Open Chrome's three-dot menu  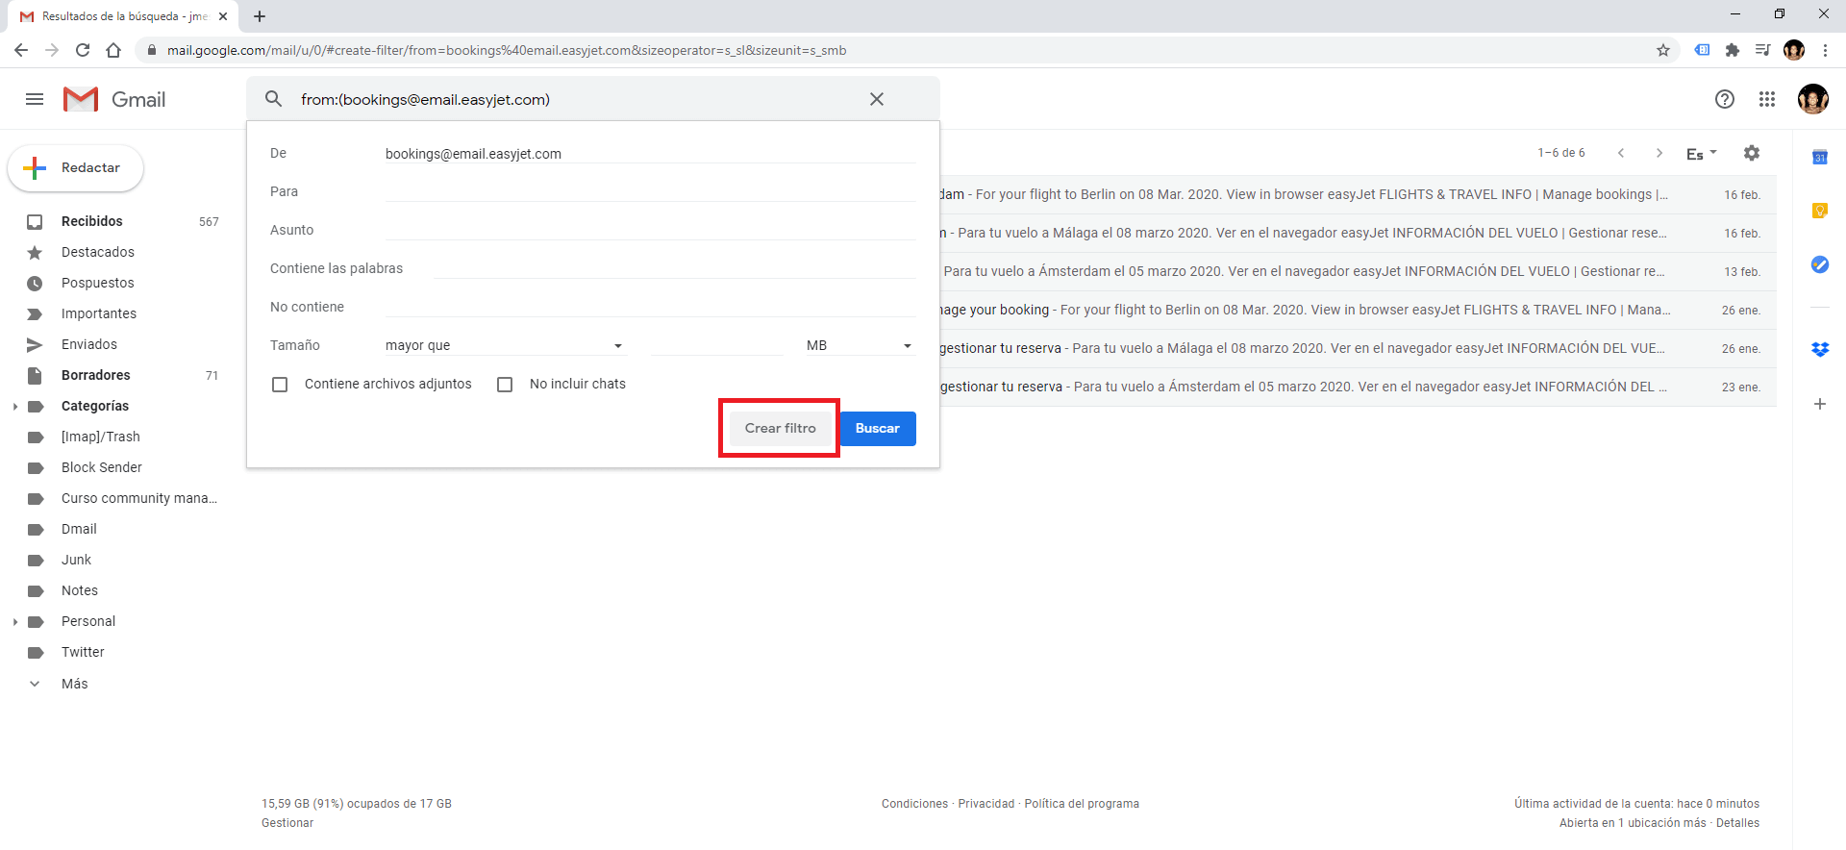click(x=1825, y=50)
